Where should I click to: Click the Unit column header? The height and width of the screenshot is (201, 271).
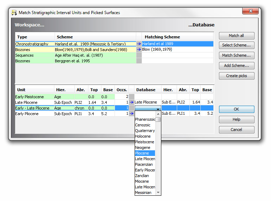(34, 90)
